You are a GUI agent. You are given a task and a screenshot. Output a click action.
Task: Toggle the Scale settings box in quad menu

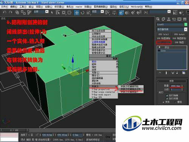click(117, 67)
